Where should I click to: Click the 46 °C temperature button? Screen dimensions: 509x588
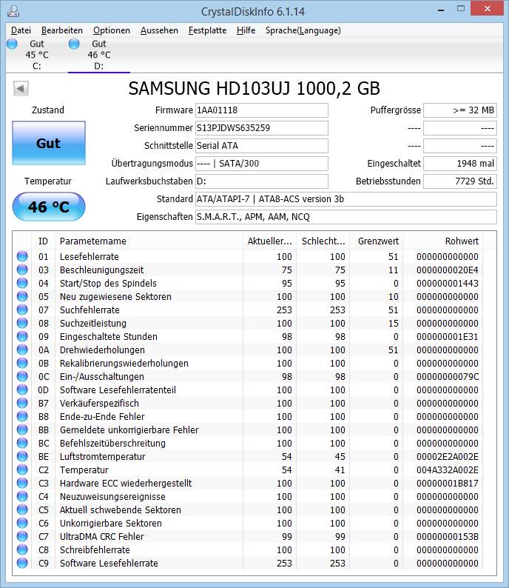click(x=49, y=207)
